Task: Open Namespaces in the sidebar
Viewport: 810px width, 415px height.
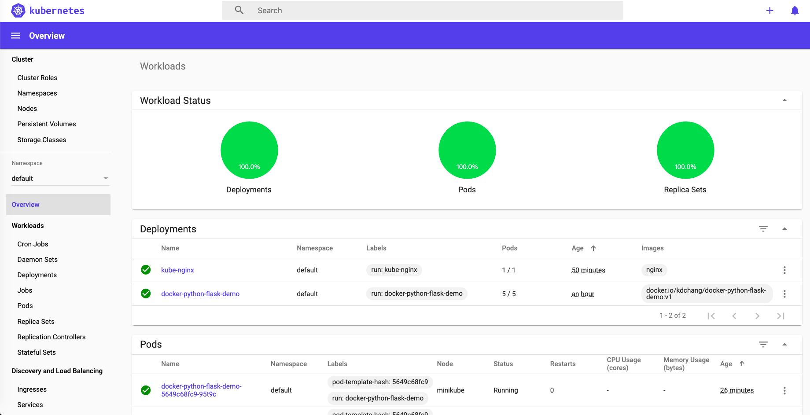Action: click(37, 93)
